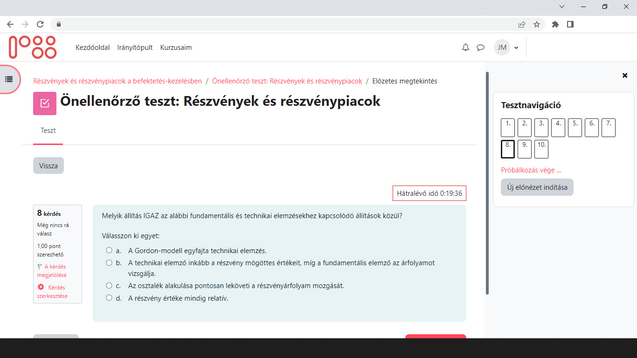Choose answer b about technikai elemző
637x358 pixels.
pos(110,262)
